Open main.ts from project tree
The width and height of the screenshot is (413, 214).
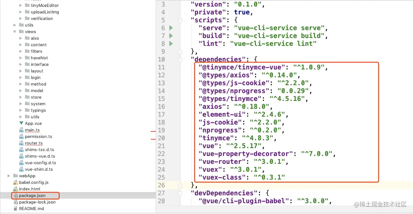coord(32,130)
